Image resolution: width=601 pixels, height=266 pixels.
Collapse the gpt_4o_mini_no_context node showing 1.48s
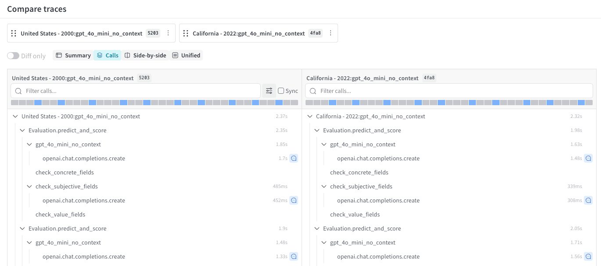29,243
